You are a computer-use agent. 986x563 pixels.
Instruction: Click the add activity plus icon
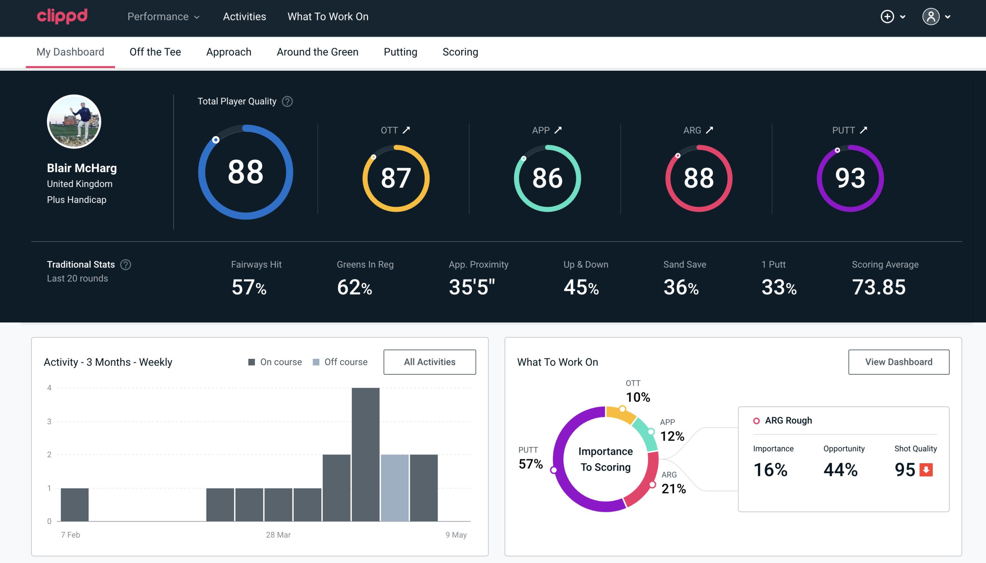click(x=888, y=17)
